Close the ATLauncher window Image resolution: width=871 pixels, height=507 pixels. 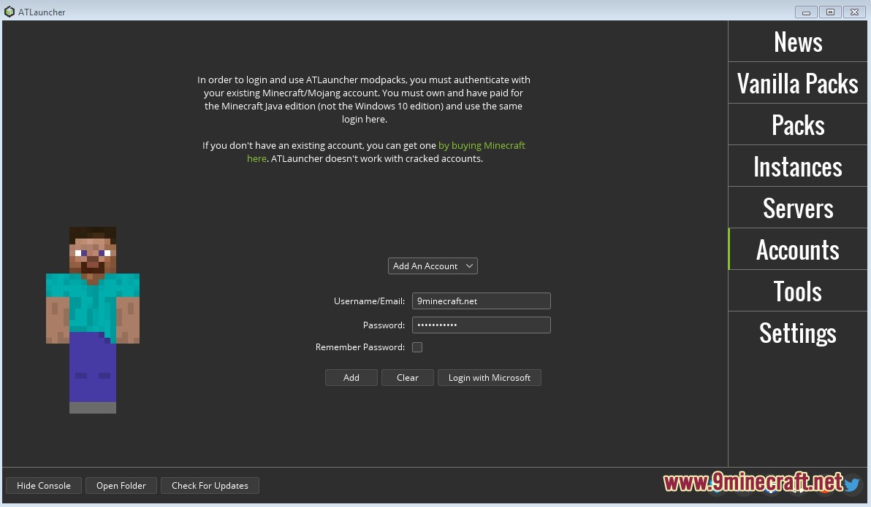click(855, 12)
